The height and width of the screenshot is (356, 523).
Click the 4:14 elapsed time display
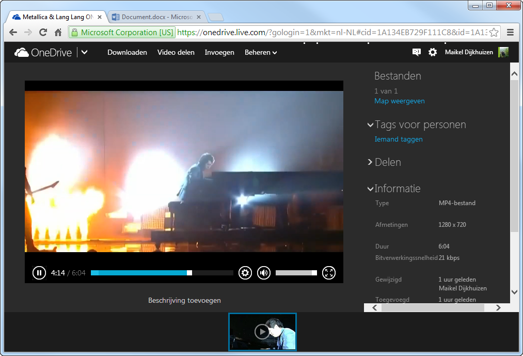click(58, 273)
